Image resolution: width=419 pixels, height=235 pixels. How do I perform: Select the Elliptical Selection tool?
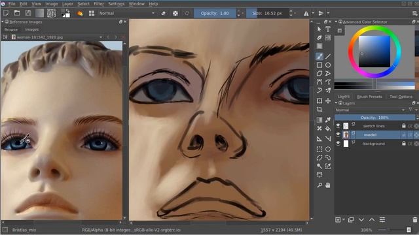[x=328, y=149]
